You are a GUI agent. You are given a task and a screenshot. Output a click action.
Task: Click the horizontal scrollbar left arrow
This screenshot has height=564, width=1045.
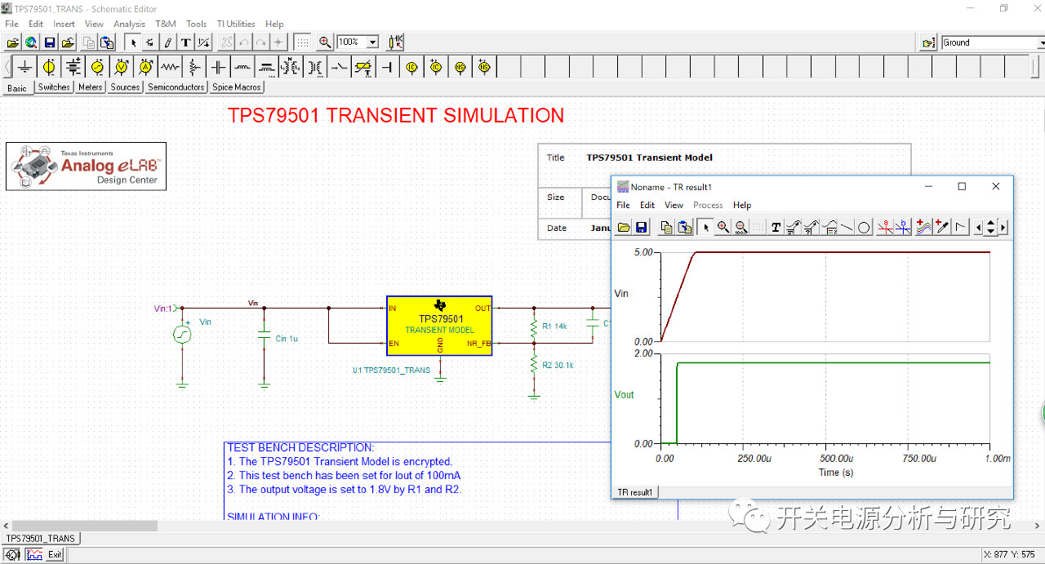[6, 525]
